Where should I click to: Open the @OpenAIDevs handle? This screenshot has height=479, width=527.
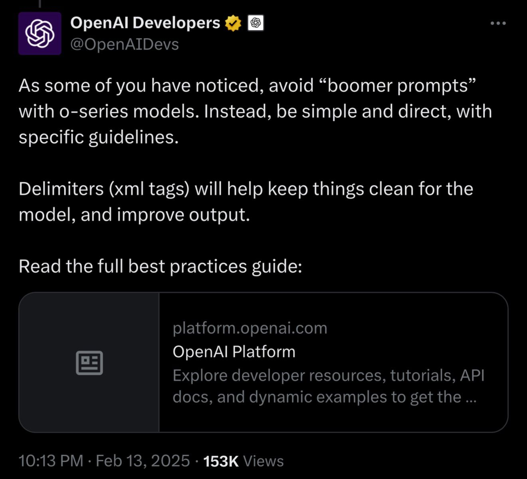pos(125,44)
